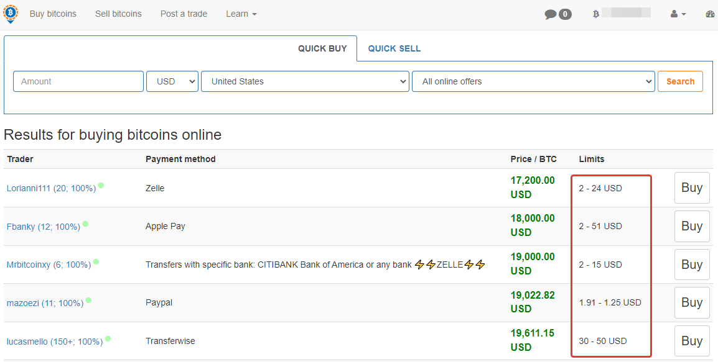Click the 2 - 51 USD limit

click(600, 226)
